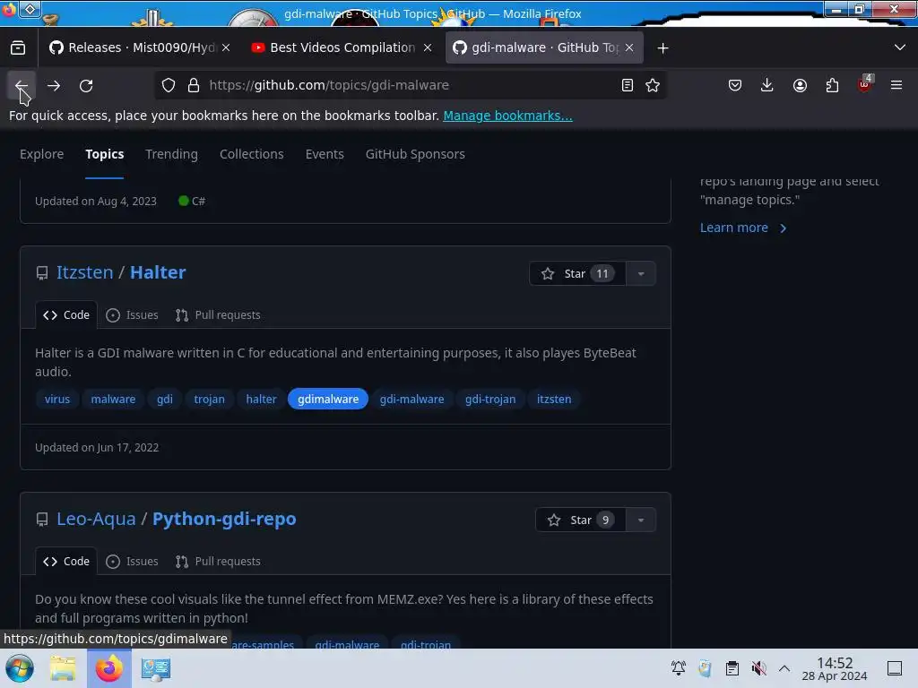Open the itzsten topic tag

click(x=554, y=399)
